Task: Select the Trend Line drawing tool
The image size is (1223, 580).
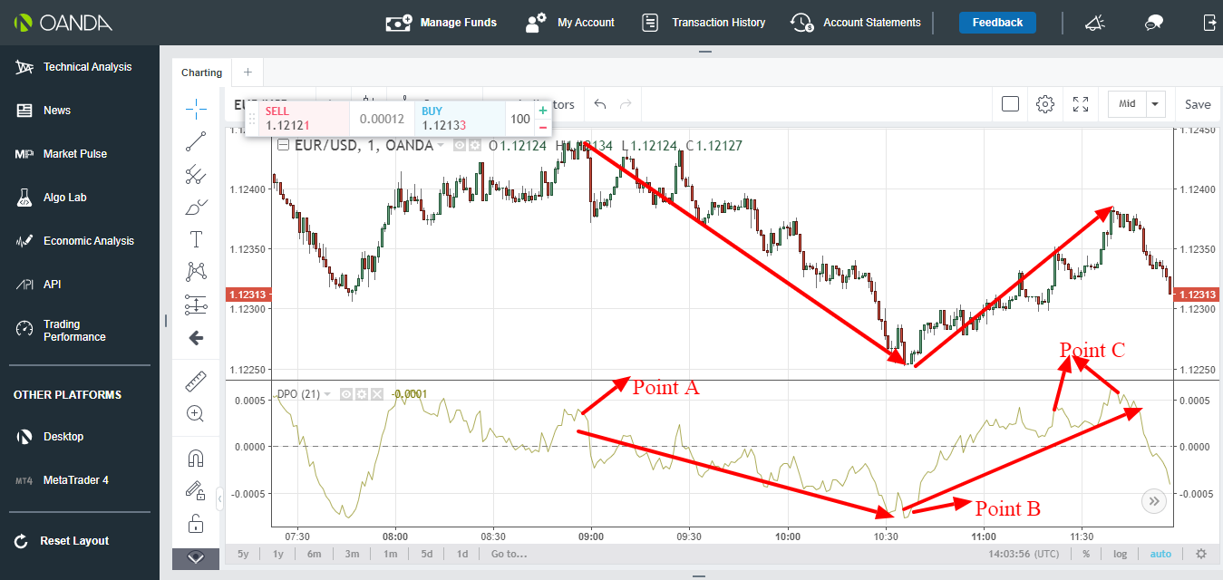Action: (196, 140)
